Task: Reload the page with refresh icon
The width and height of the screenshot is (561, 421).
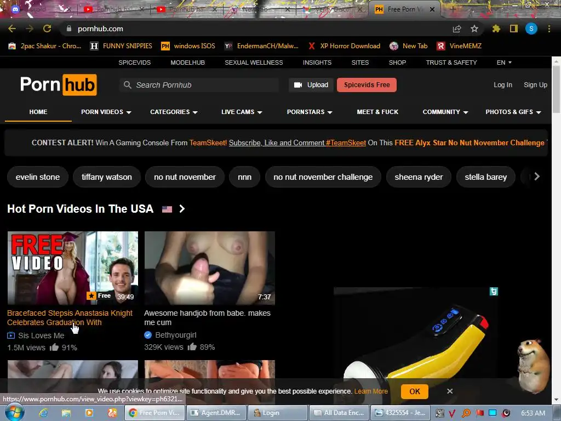Action: [47, 29]
